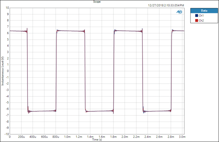Click the Data legend header
219x142 pixels.
tap(204, 11)
